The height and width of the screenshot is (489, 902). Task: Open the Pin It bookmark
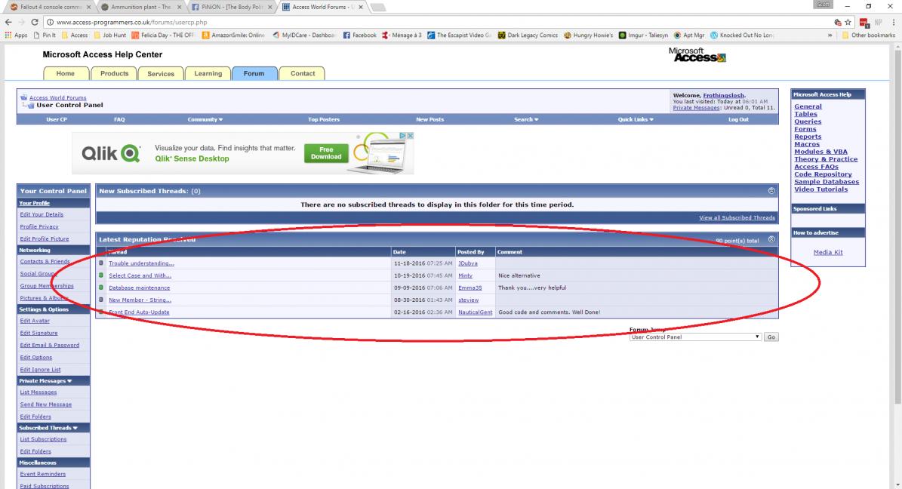tap(45, 35)
